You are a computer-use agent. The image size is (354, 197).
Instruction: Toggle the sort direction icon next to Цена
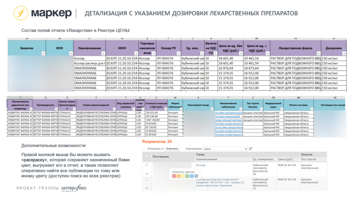tap(251, 149)
